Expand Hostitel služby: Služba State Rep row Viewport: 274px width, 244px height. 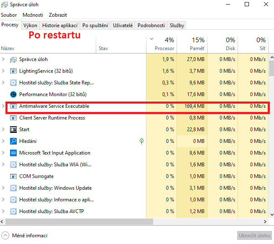click(x=3, y=83)
